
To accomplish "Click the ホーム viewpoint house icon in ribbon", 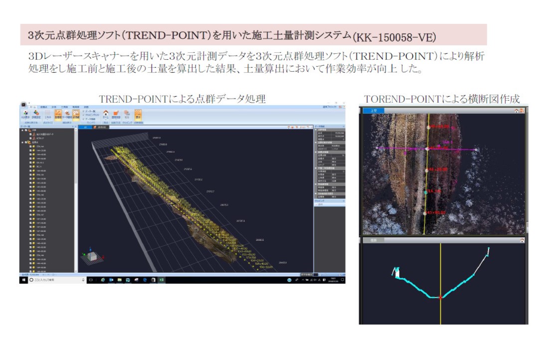I will pos(106,113).
